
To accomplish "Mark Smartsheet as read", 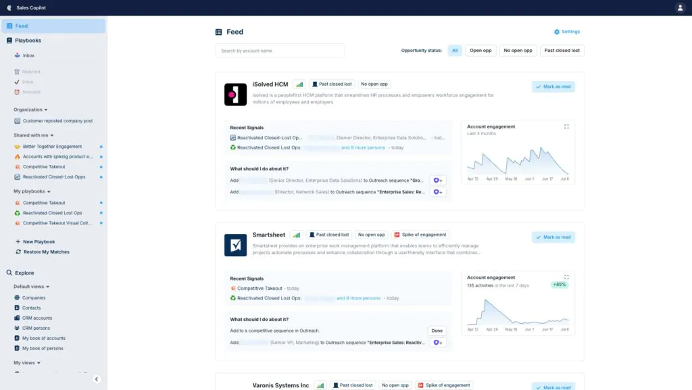I will 553,237.
